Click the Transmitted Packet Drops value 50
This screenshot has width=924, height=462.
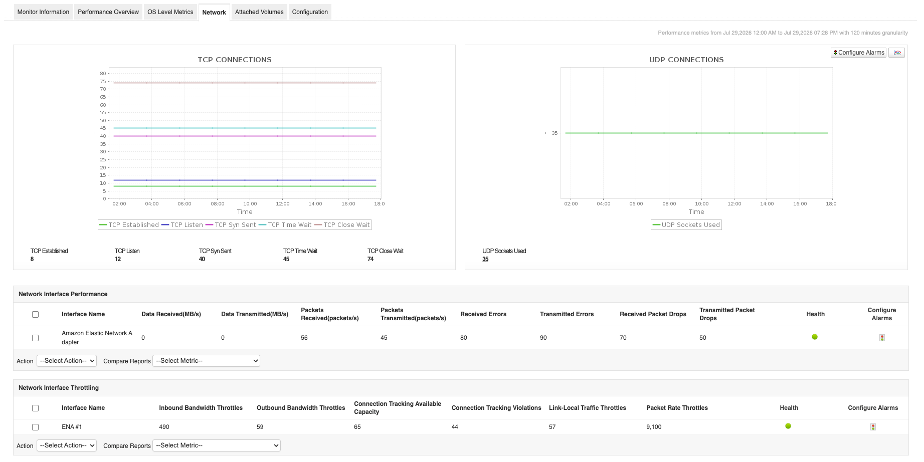(703, 338)
